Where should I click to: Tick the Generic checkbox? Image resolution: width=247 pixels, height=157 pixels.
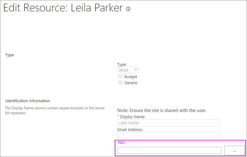[x=120, y=83]
